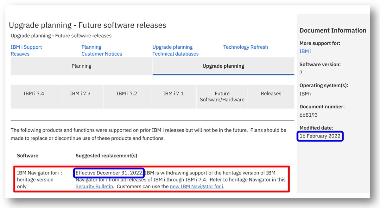The height and width of the screenshot is (208, 380).
Task: Click the highlighted Effective December 31, 2022 text
Action: (109, 173)
